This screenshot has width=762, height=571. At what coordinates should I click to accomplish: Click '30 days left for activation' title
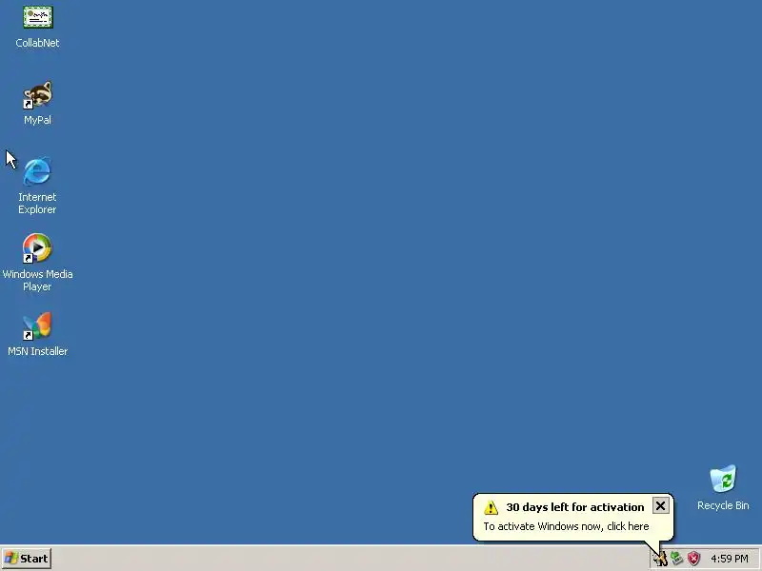[x=575, y=507]
